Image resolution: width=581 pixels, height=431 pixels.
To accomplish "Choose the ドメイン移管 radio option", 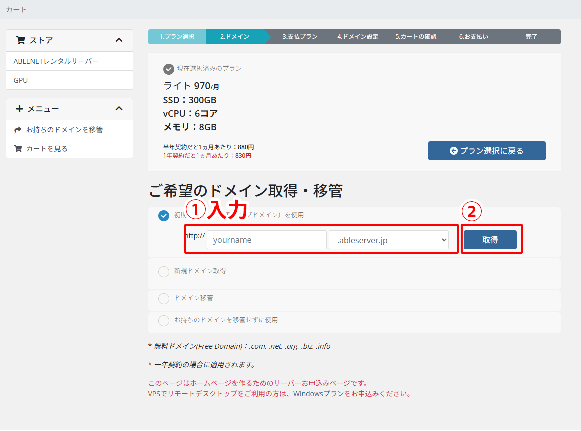I will point(164,298).
